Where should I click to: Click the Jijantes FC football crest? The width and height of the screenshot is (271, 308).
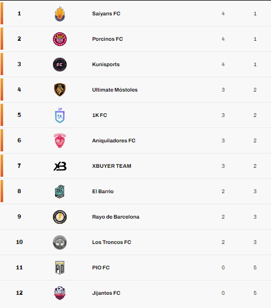[x=60, y=293]
